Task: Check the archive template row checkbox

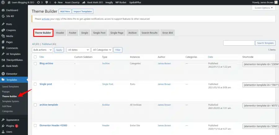Action: (35, 105)
